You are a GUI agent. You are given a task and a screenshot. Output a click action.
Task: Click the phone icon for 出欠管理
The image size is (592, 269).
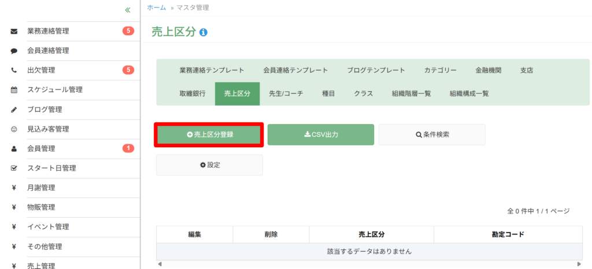tap(14, 70)
